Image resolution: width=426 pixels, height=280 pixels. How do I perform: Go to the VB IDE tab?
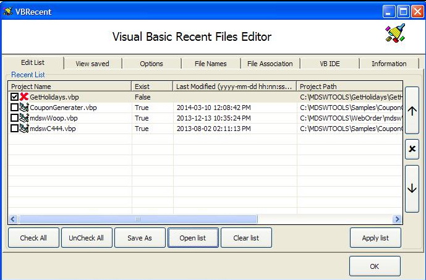tap(330, 64)
